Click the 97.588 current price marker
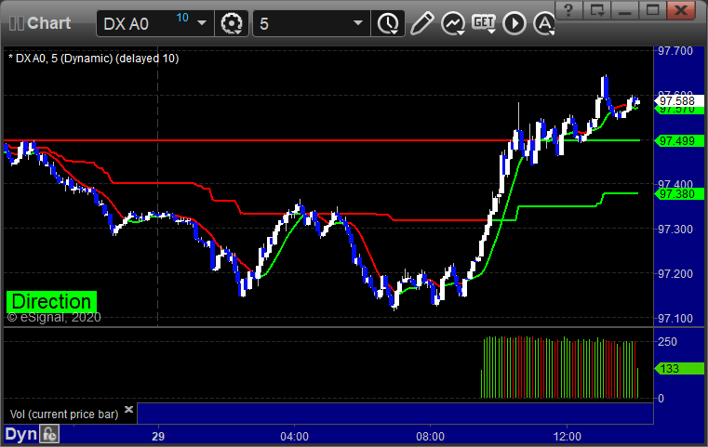Screen dimensions: 708x447 [679, 100]
